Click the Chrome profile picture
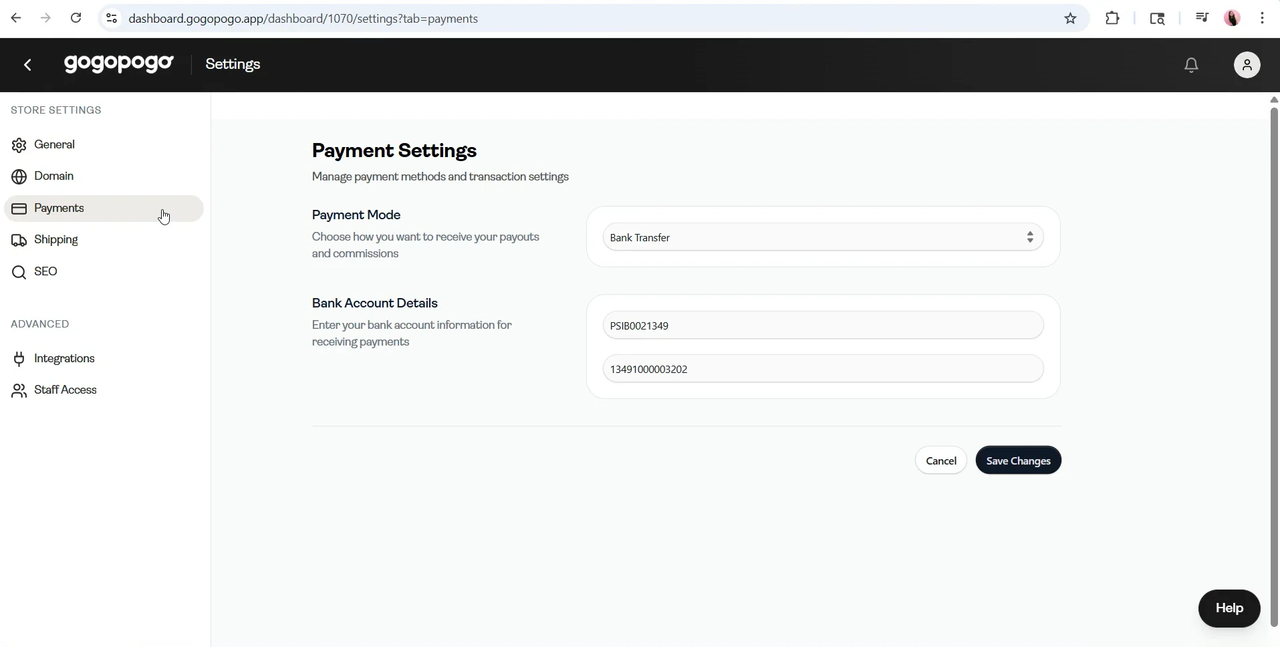The width and height of the screenshot is (1280, 647). 1233,18
